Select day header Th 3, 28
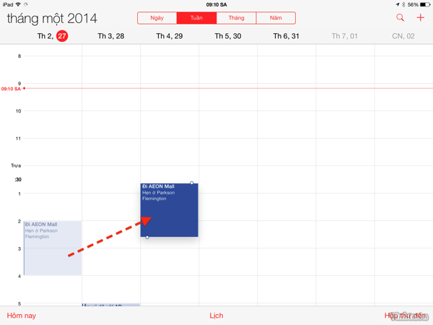The width and height of the screenshot is (433, 325). 110,36
